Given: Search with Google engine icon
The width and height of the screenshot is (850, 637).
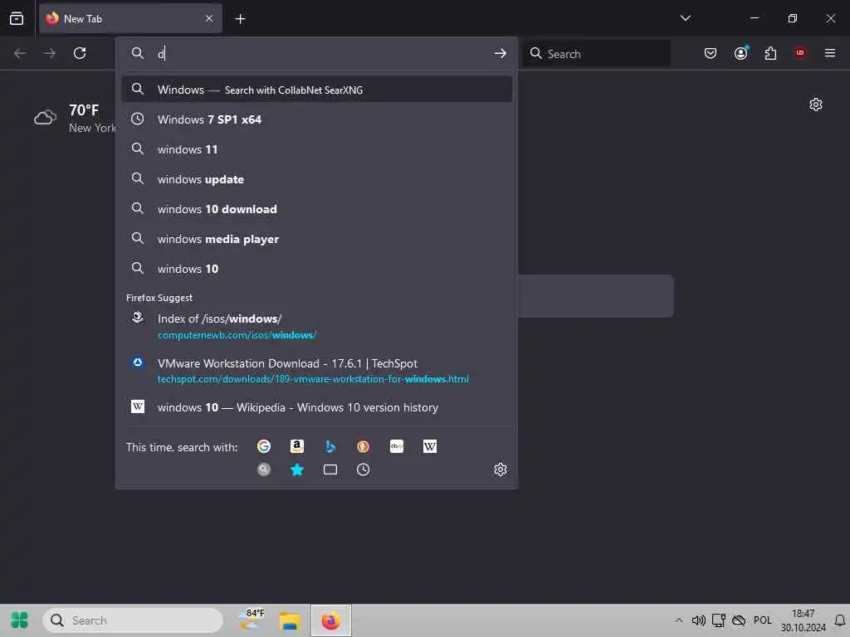Looking at the screenshot, I should (264, 446).
